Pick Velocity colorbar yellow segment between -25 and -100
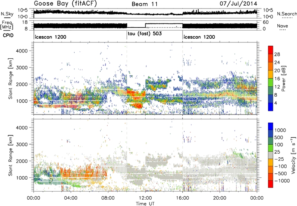297x206 pixels. (x=271, y=162)
